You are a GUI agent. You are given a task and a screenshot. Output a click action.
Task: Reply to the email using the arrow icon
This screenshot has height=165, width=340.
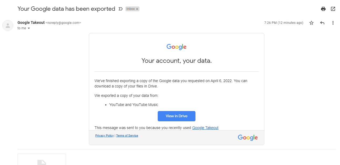(x=322, y=23)
